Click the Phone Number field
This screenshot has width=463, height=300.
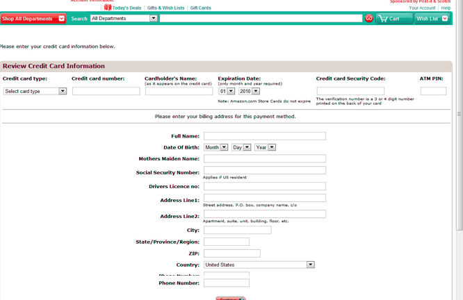[x=227, y=283]
